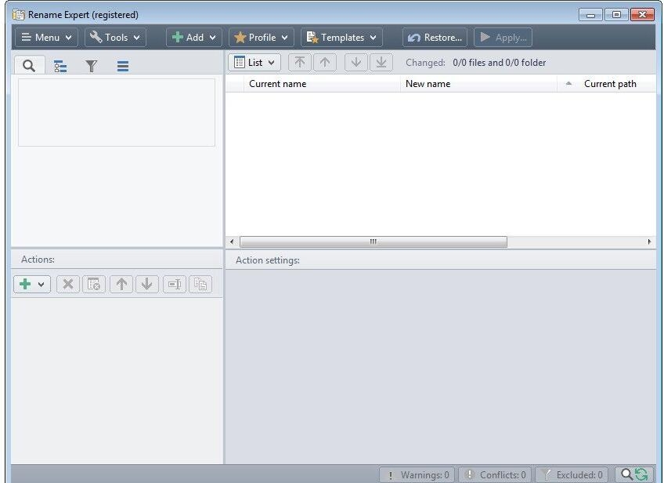Switch to the folder tree view tab

click(x=60, y=66)
